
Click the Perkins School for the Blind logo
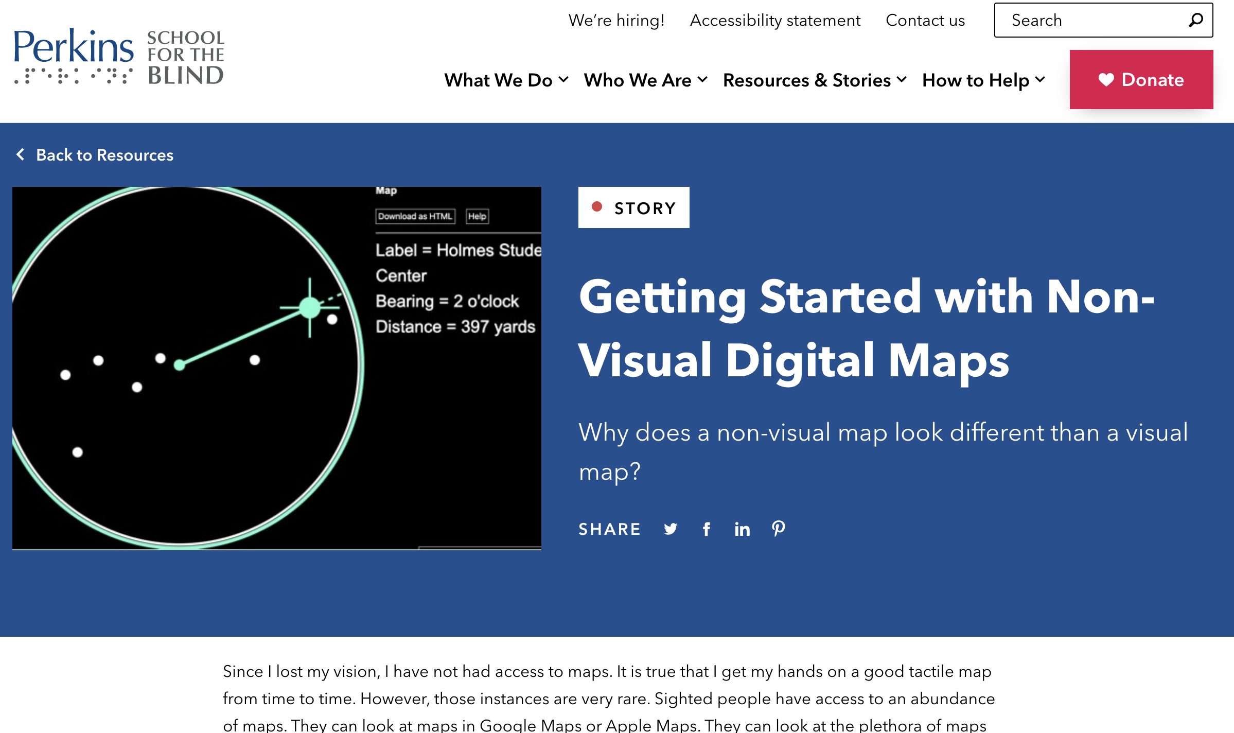pyautogui.click(x=119, y=57)
